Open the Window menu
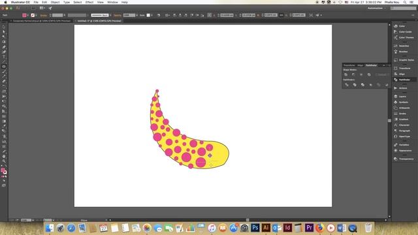The height and width of the screenshot is (235, 418). click(112, 2)
